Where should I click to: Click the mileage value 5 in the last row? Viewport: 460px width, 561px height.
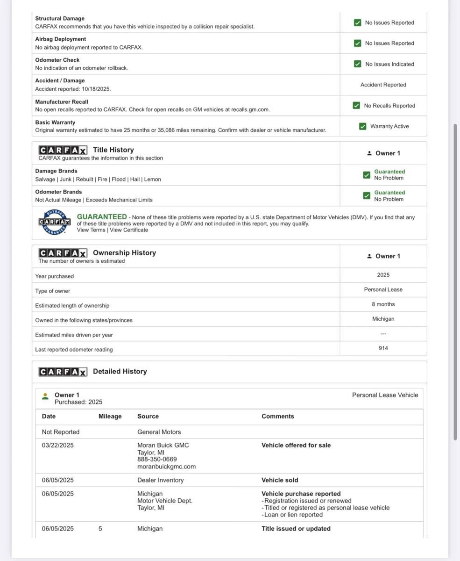100,529
